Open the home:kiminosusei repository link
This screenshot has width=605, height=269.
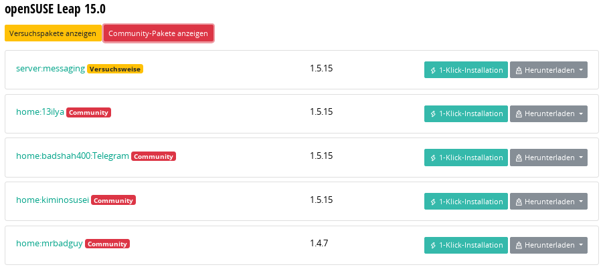(52, 200)
